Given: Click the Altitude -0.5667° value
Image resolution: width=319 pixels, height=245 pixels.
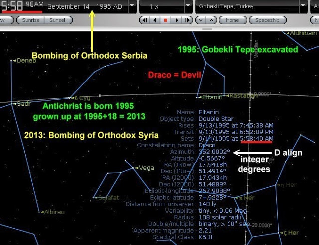Looking at the screenshot, I should 212,158.
